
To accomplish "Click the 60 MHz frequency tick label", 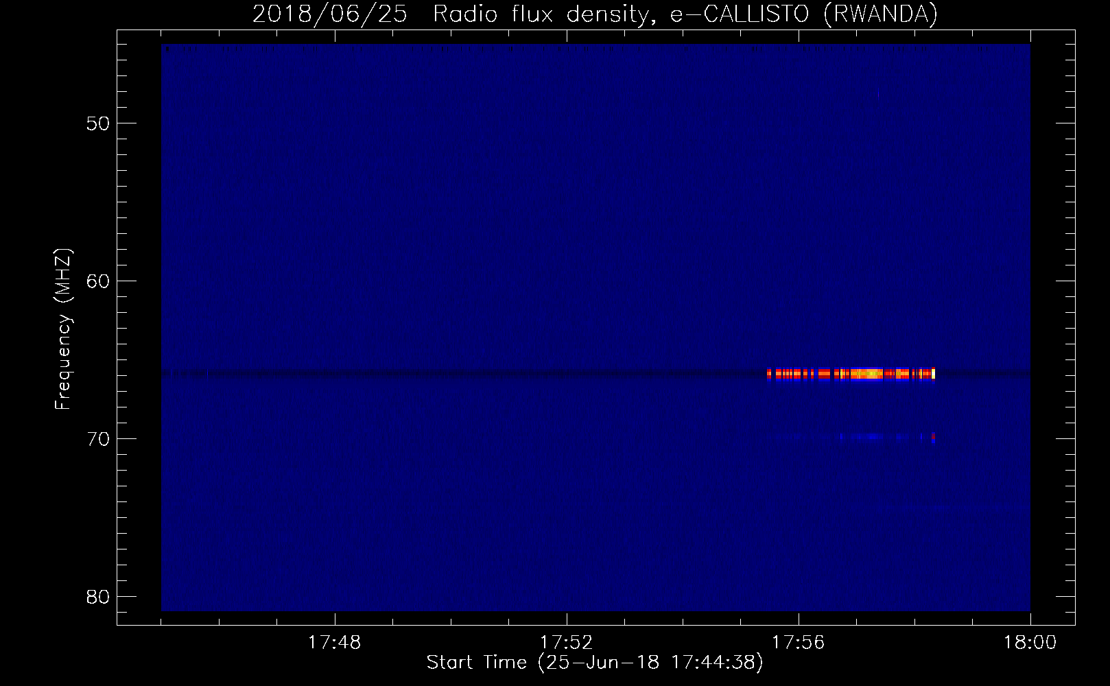I will 99,282.
